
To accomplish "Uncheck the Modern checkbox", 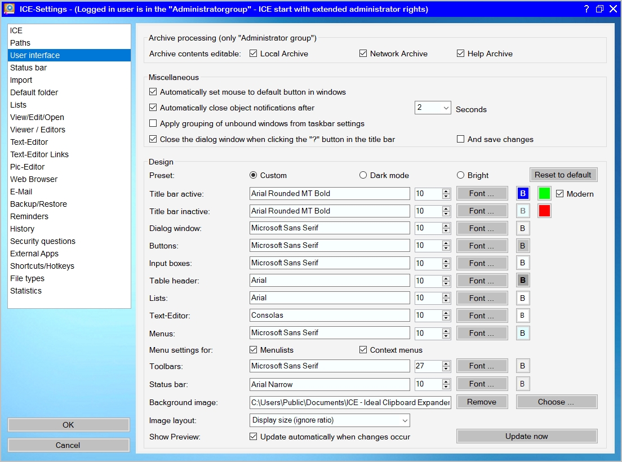I will tap(559, 194).
